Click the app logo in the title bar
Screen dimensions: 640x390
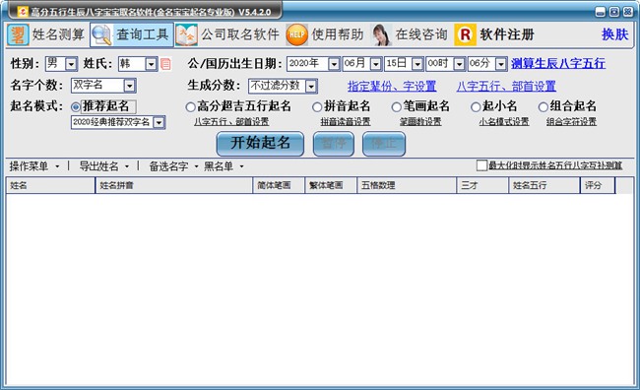pyautogui.click(x=24, y=12)
